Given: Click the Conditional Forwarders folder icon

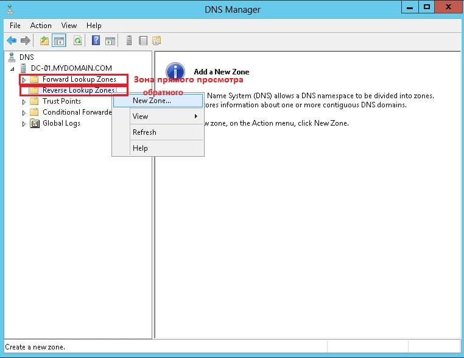Looking at the screenshot, I should click(x=34, y=112).
